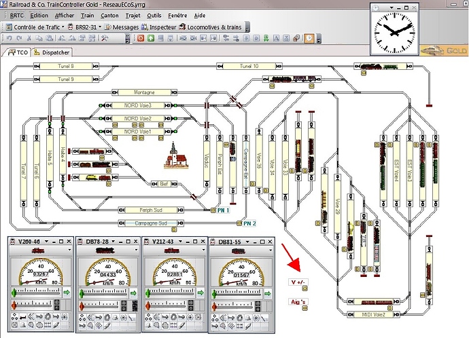Expand locomotive selector in DB81-55 window

[271, 250]
